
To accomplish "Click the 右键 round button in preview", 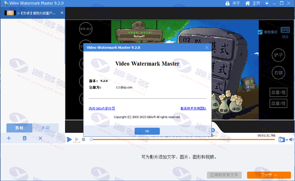I will [278, 73].
